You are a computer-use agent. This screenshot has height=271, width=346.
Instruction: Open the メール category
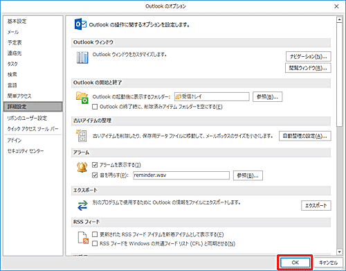click(13, 32)
